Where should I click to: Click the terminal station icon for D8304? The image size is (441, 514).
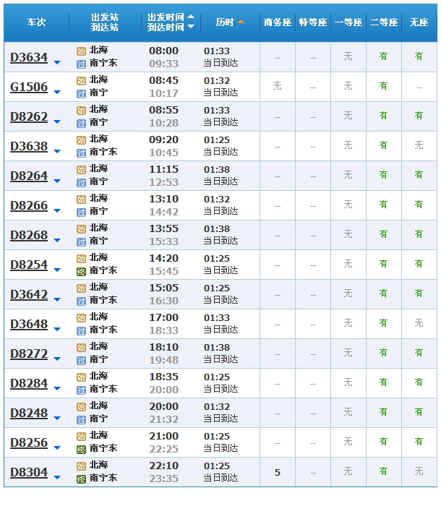coord(81,479)
